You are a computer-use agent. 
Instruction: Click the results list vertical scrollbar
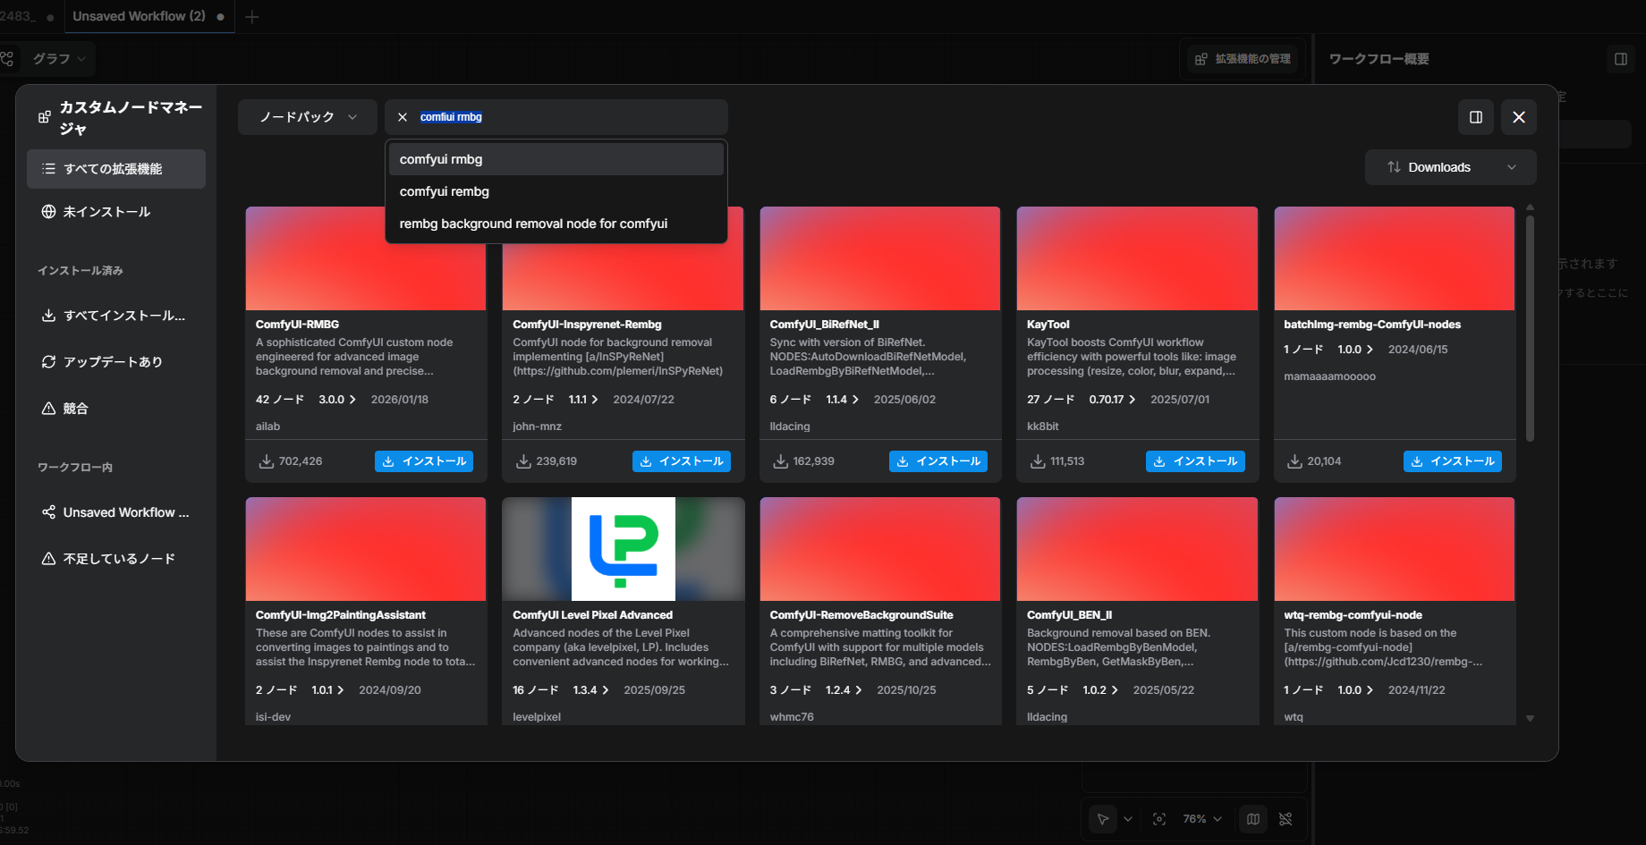tap(1530, 327)
